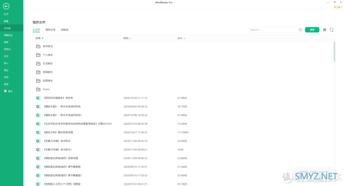
Task: Select 另存为 in the left sidebar
Action: 7,50
